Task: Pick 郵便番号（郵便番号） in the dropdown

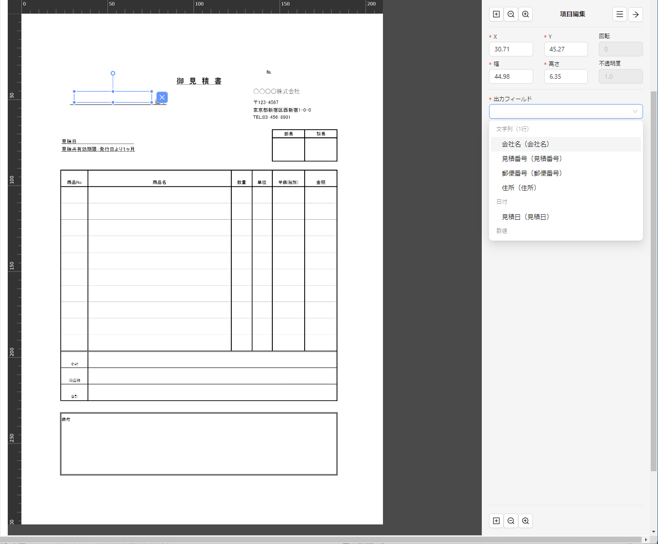Action: click(532, 173)
